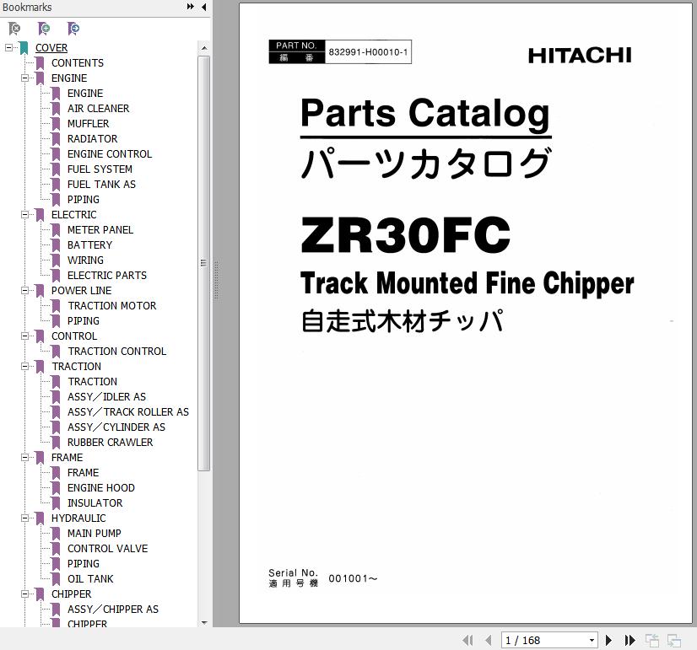Viewport: 697px width, 650px height.
Task: Expand the bookmarks panel options arrows
Action: click(x=190, y=7)
